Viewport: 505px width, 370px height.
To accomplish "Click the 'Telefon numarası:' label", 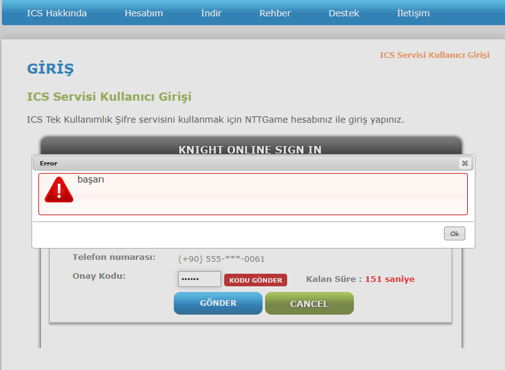I will [x=114, y=257].
